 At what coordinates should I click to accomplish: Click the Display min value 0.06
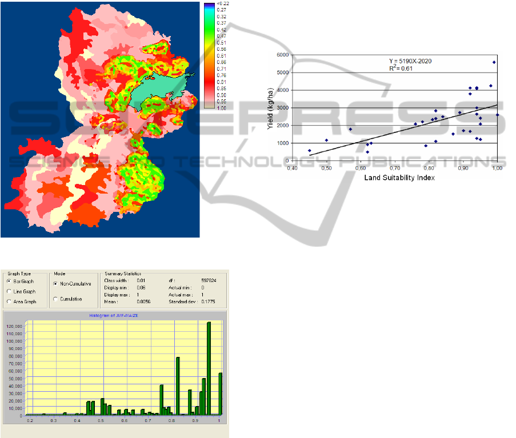141,287
